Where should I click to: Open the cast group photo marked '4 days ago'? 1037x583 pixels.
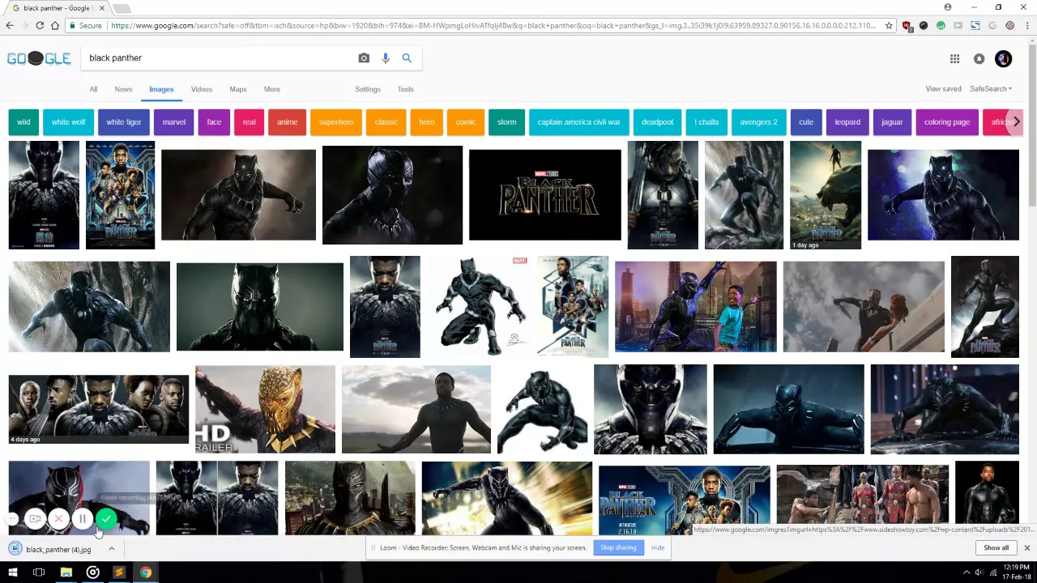tap(99, 410)
